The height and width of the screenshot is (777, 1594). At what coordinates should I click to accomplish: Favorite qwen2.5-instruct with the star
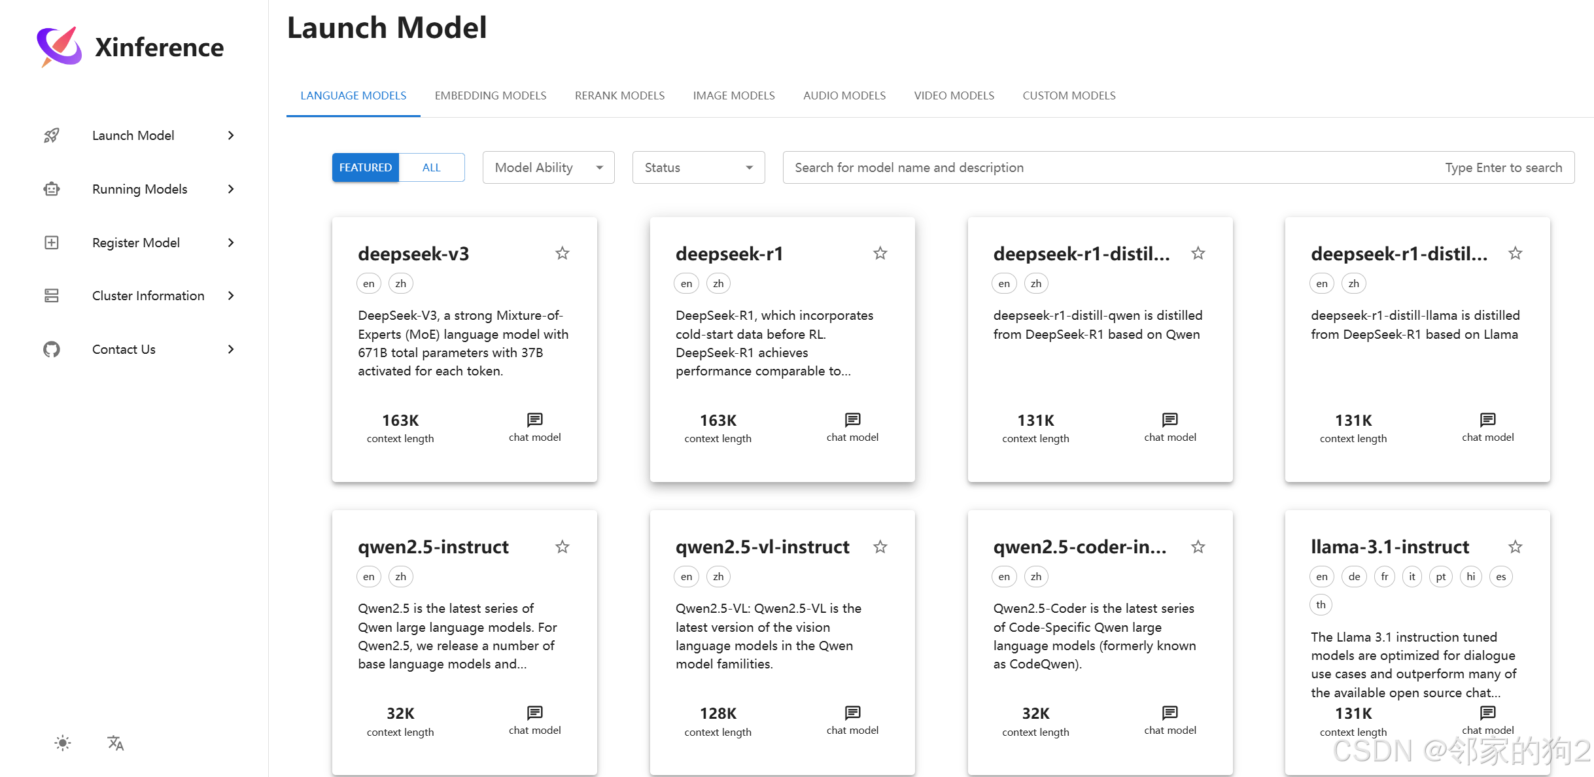pyautogui.click(x=563, y=547)
